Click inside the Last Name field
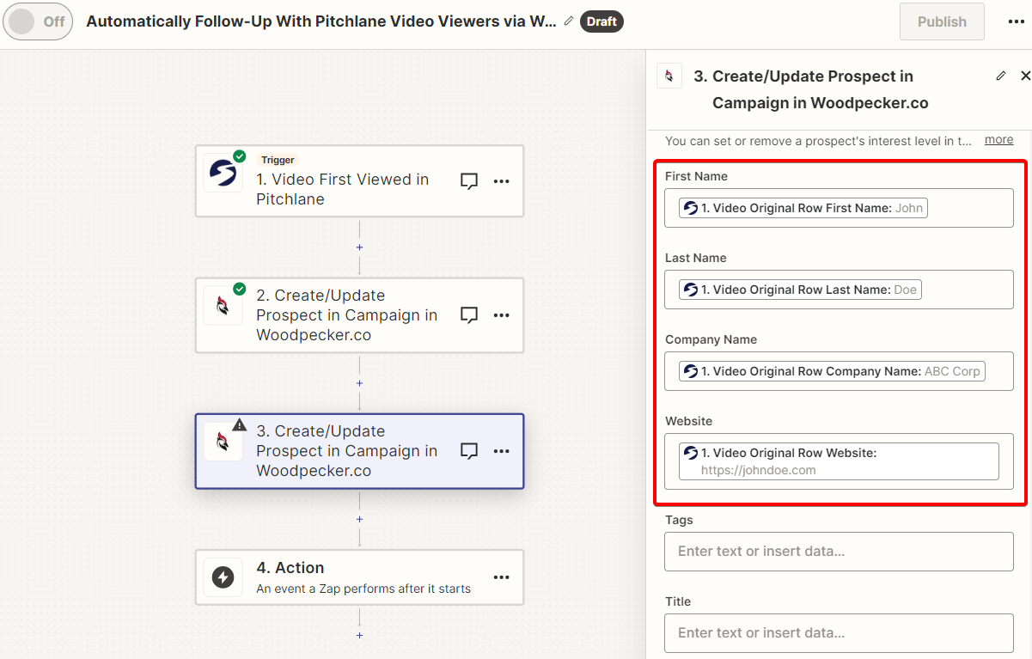 [x=839, y=290]
